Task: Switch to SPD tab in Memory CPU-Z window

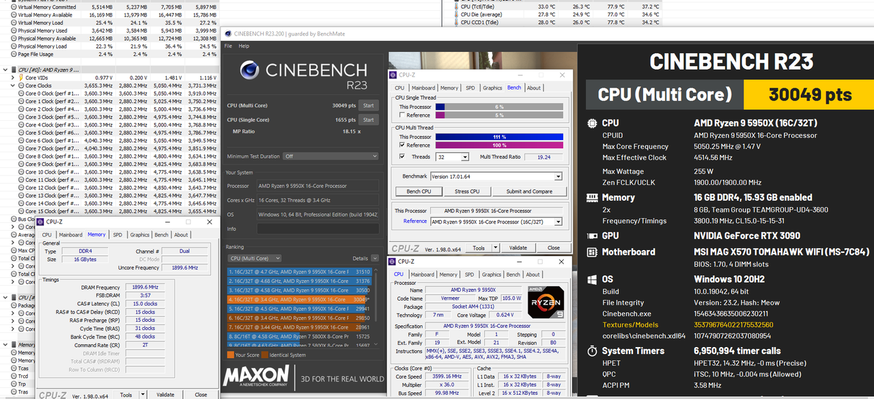Action: point(117,234)
